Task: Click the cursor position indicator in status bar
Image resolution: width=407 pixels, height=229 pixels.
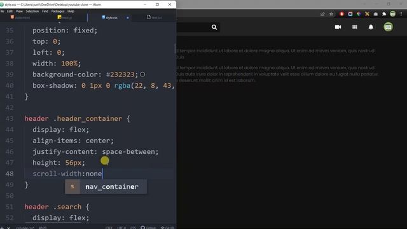Action: click(x=43, y=228)
